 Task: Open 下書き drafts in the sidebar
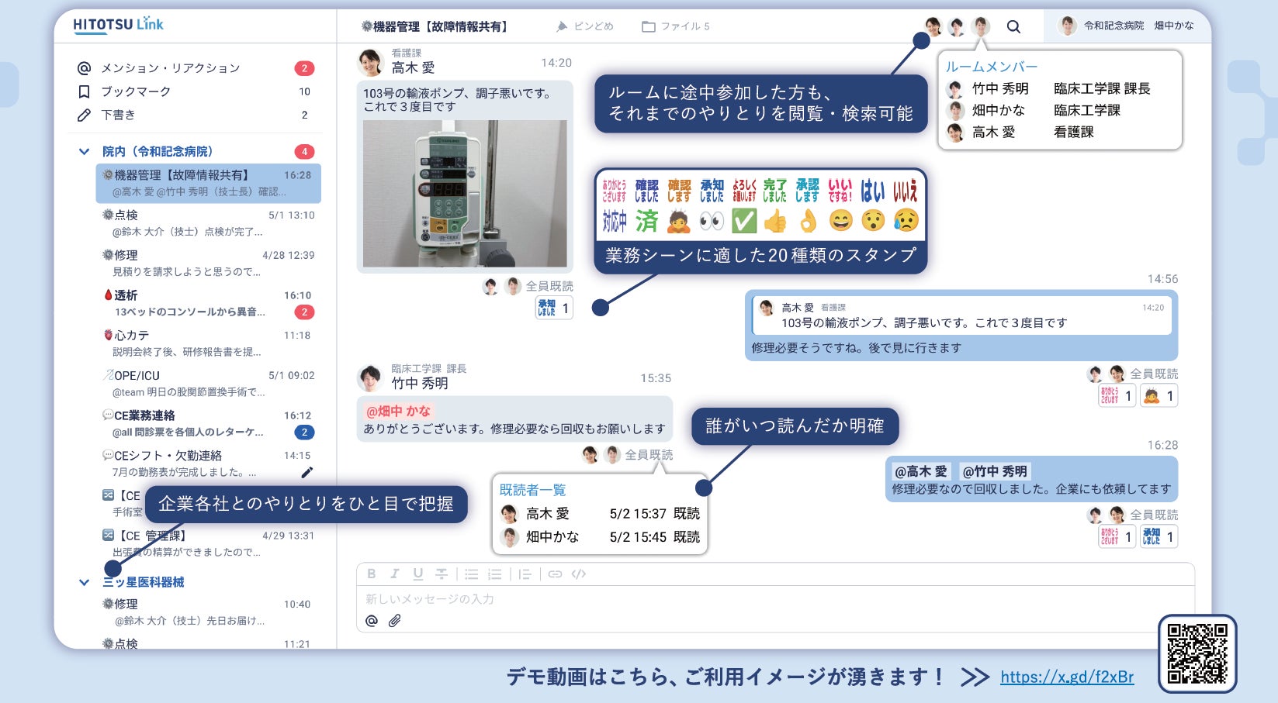118,115
